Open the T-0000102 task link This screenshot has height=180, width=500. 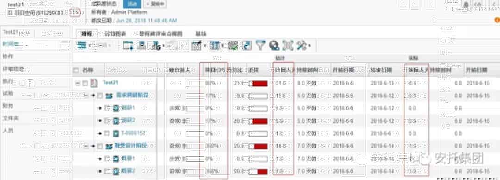pos(134,133)
